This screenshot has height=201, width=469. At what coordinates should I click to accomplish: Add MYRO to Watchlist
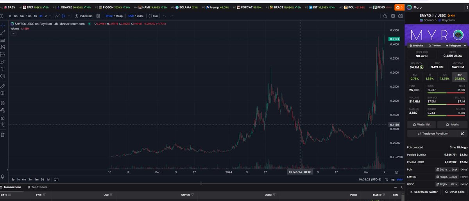pos(422,124)
